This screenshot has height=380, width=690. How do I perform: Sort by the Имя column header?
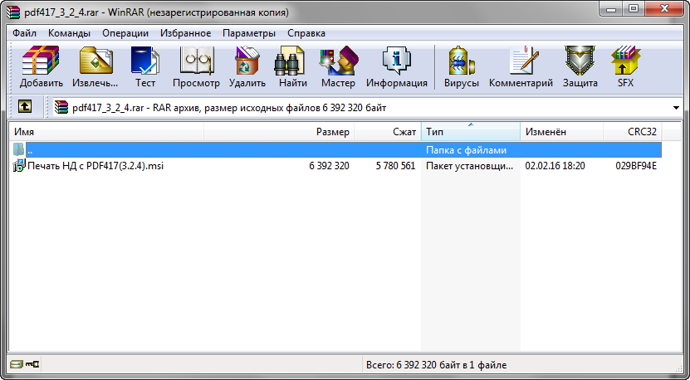click(x=106, y=132)
